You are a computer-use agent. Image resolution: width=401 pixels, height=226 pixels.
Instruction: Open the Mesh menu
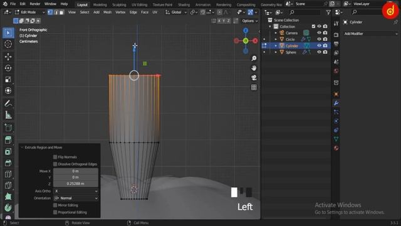[x=107, y=12]
